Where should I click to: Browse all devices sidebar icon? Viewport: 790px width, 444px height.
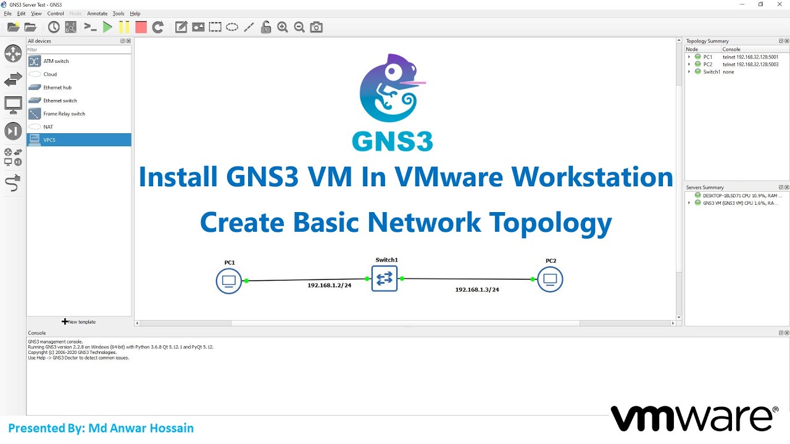click(13, 157)
